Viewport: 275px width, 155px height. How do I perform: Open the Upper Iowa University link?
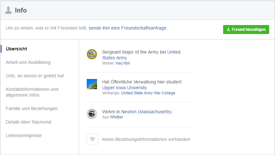[124, 88]
